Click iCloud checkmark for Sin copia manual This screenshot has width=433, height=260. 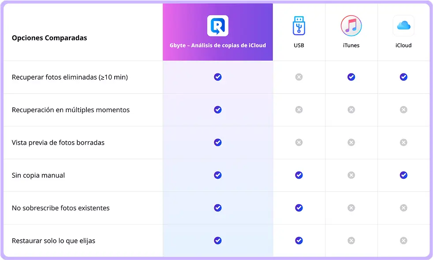[x=403, y=175]
